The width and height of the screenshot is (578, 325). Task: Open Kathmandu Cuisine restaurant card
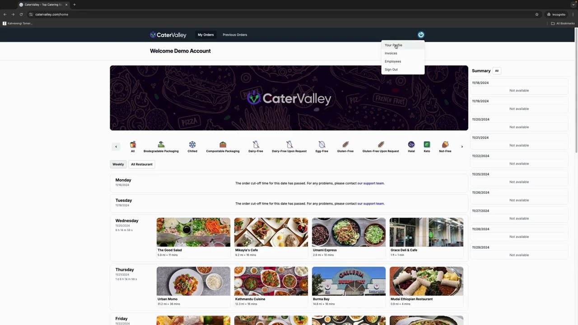(x=271, y=287)
